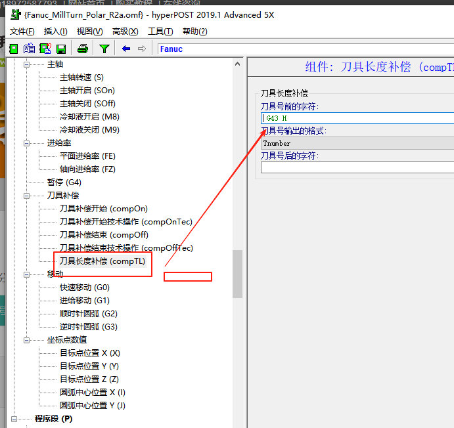The height and width of the screenshot is (428, 454).
Task: Open the 文件(F) menu
Action: pyautogui.click(x=22, y=32)
